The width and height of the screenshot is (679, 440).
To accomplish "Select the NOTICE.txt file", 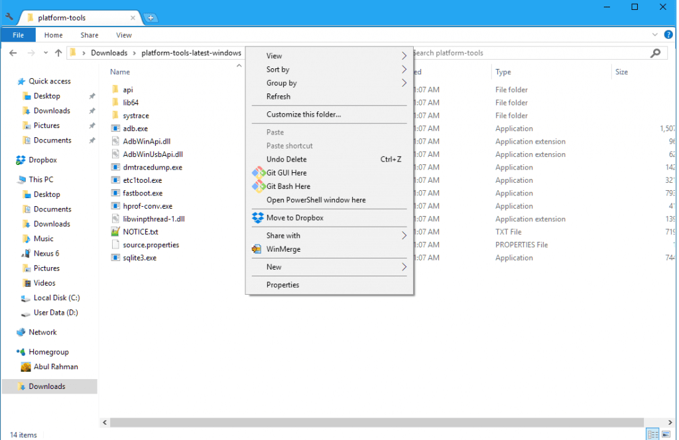I will tap(141, 232).
